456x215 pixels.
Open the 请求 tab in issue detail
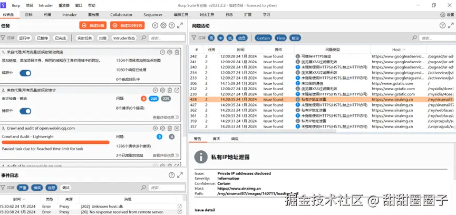pyautogui.click(x=216, y=139)
